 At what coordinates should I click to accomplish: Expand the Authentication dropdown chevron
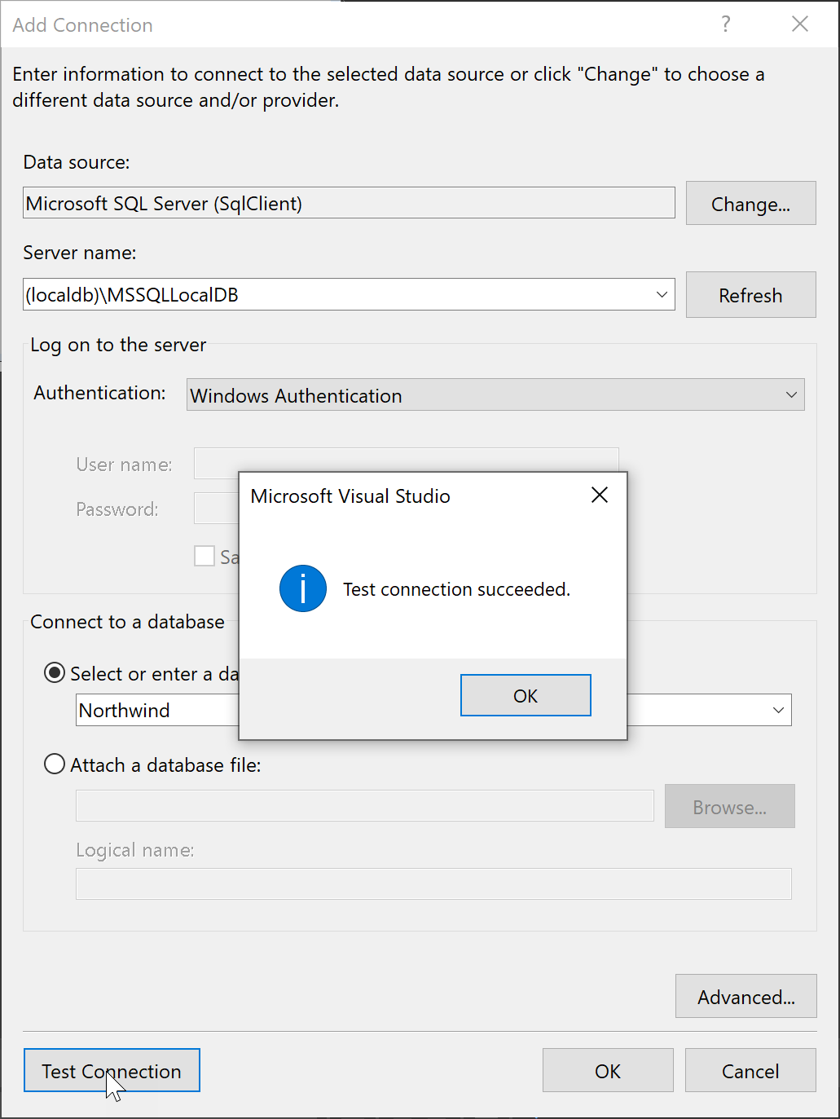790,394
